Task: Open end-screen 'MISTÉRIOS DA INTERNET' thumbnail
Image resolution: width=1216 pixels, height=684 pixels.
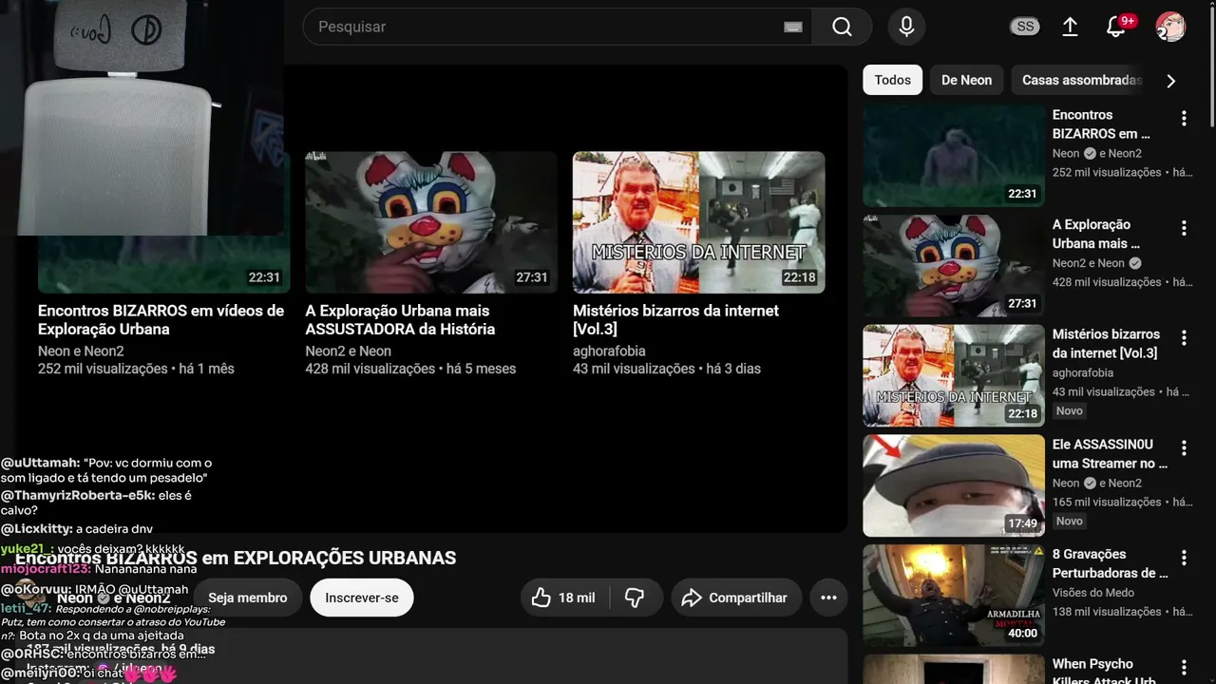Action: (698, 222)
